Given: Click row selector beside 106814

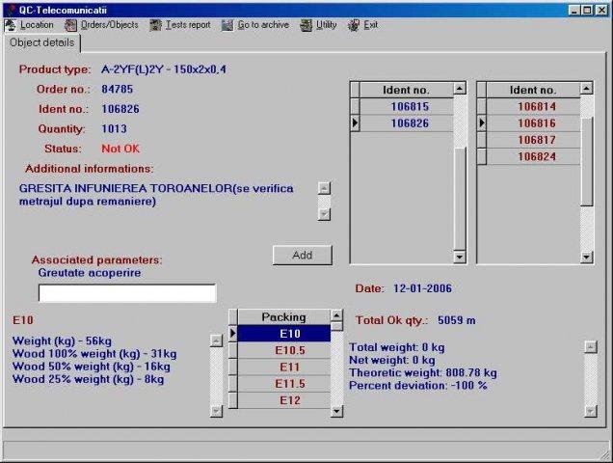Looking at the screenshot, I should [482, 106].
